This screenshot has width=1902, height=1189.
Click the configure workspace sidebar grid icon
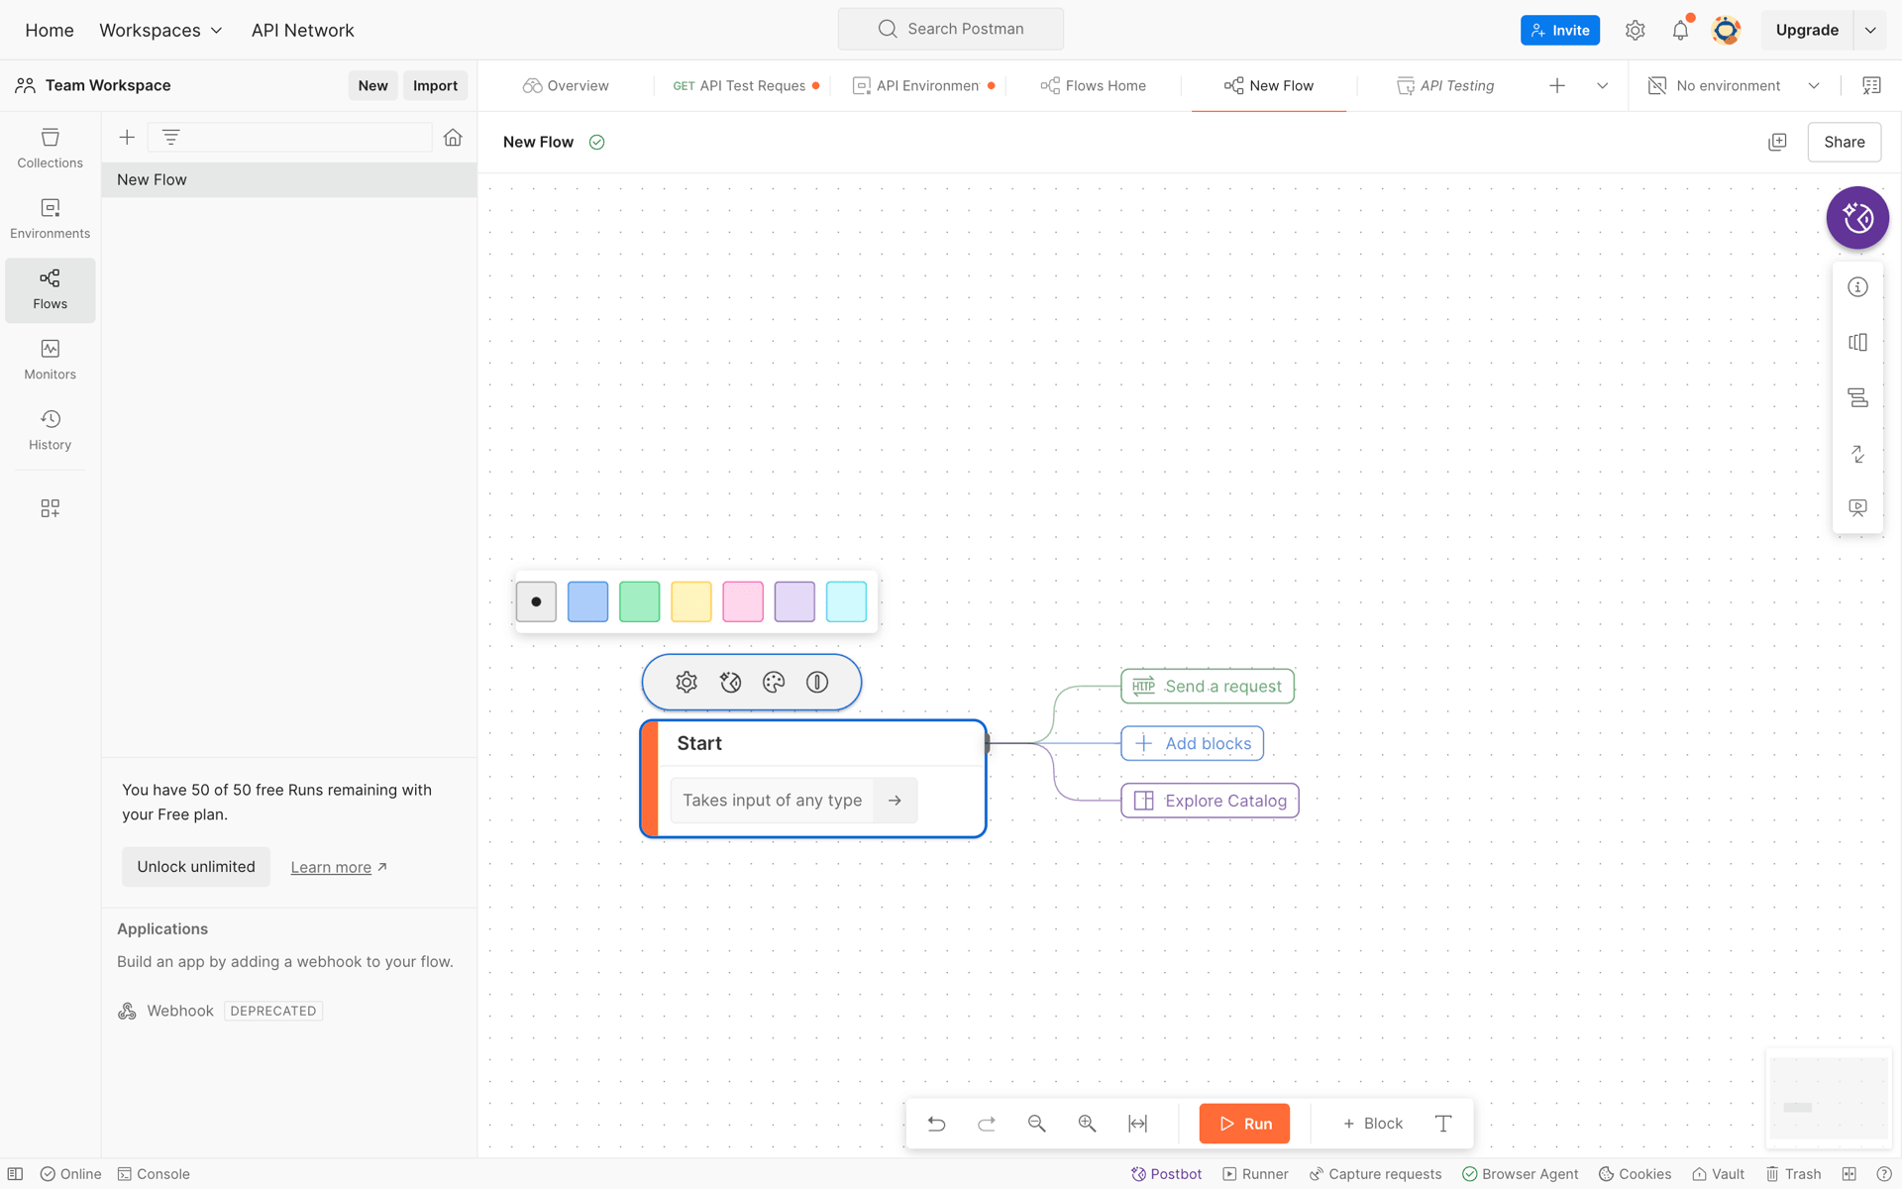[x=50, y=508]
